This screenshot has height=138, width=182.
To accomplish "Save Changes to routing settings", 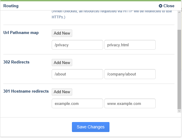I will click(91, 127).
